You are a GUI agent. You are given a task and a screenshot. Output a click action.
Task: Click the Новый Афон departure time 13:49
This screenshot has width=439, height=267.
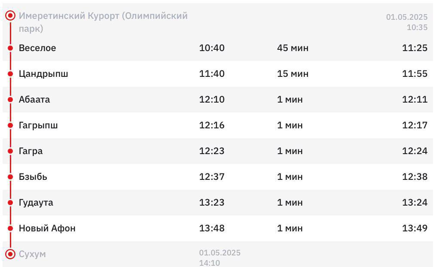[415, 228]
